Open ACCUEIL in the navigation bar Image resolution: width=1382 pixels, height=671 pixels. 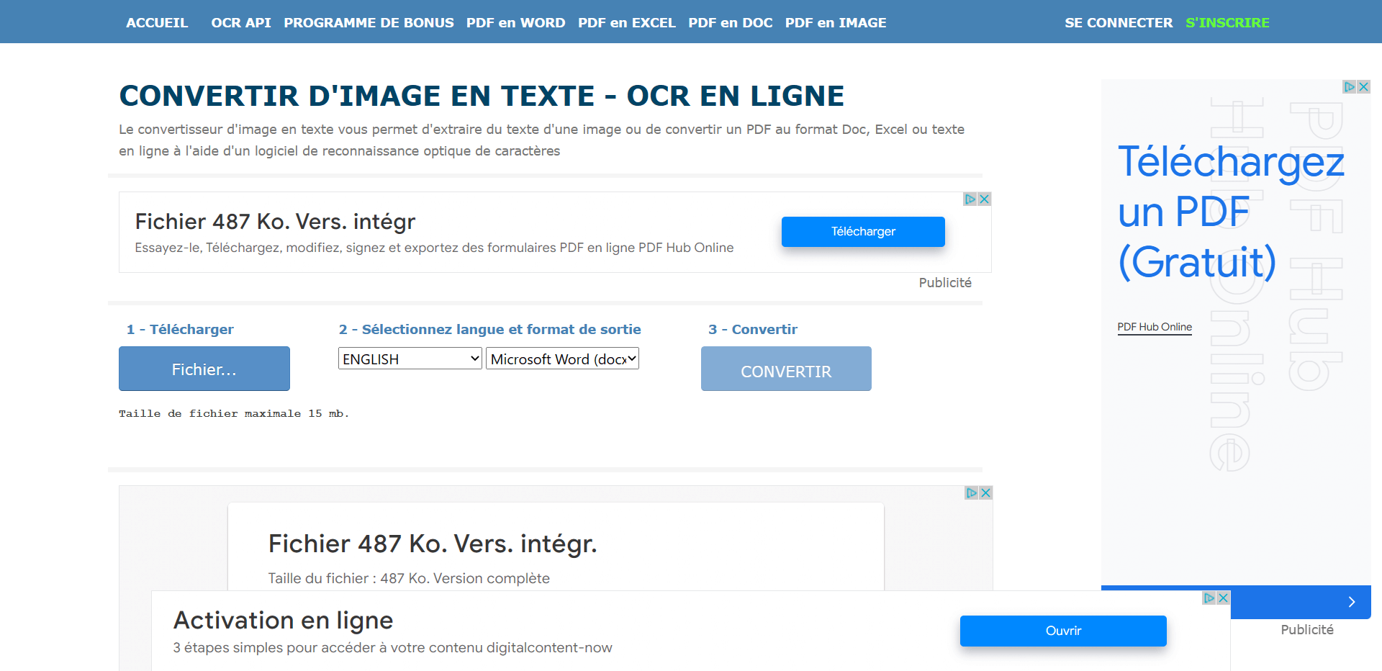pos(157,22)
